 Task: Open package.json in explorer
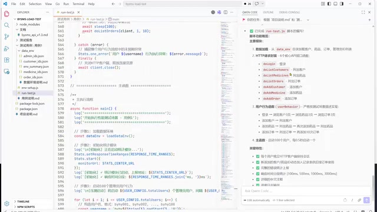(28, 109)
